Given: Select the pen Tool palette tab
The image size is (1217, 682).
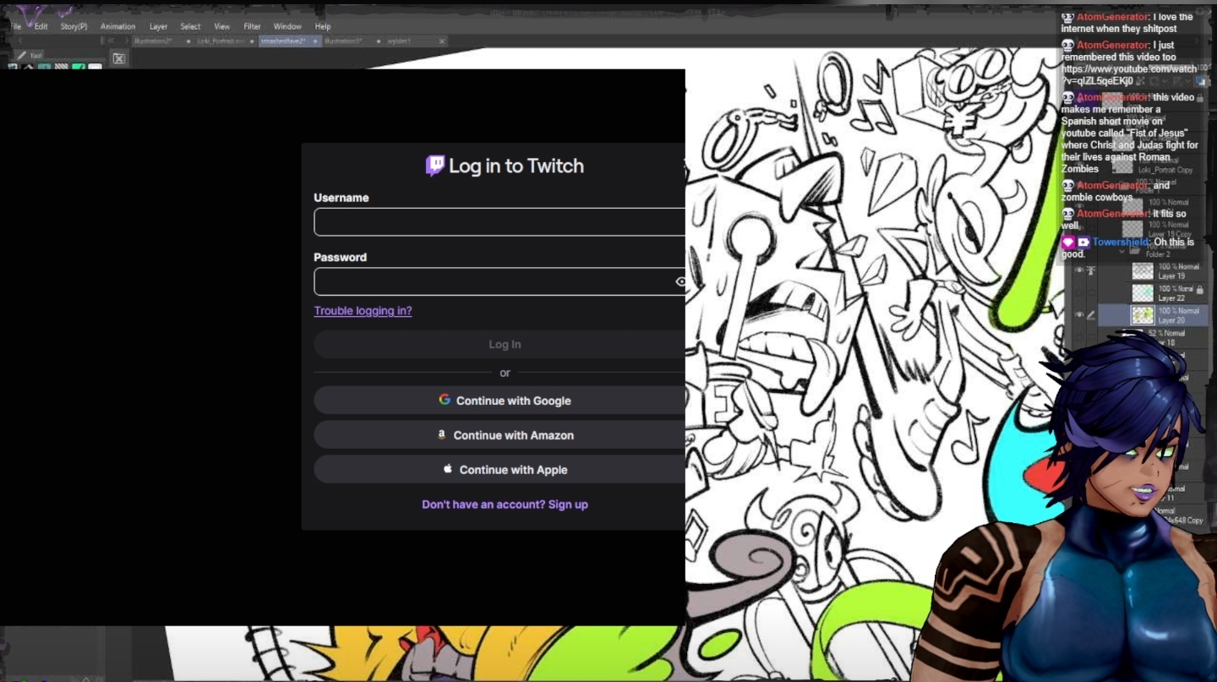Looking at the screenshot, I should (30, 55).
